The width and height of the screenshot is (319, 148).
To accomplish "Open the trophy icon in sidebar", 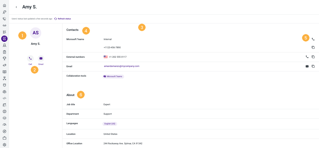I will [4, 58].
